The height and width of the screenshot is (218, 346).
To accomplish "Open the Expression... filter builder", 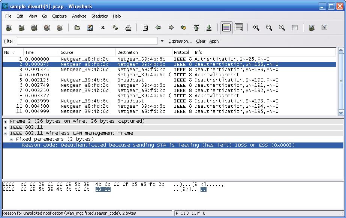I will point(180,41).
